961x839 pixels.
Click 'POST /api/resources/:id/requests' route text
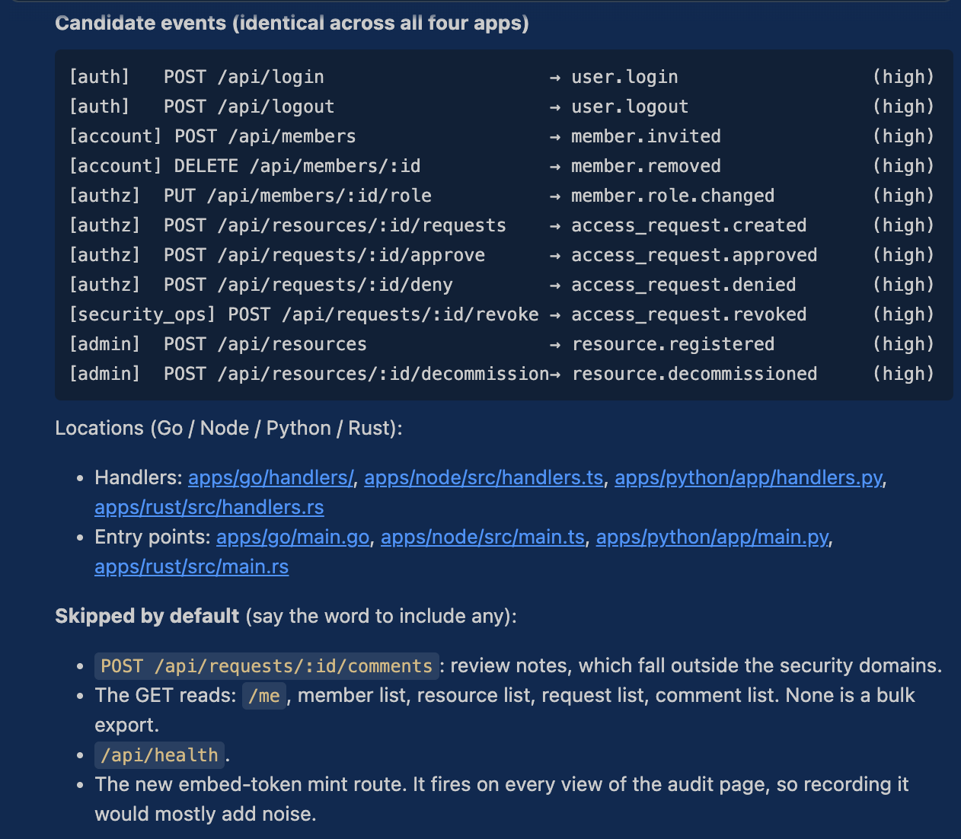tap(335, 225)
